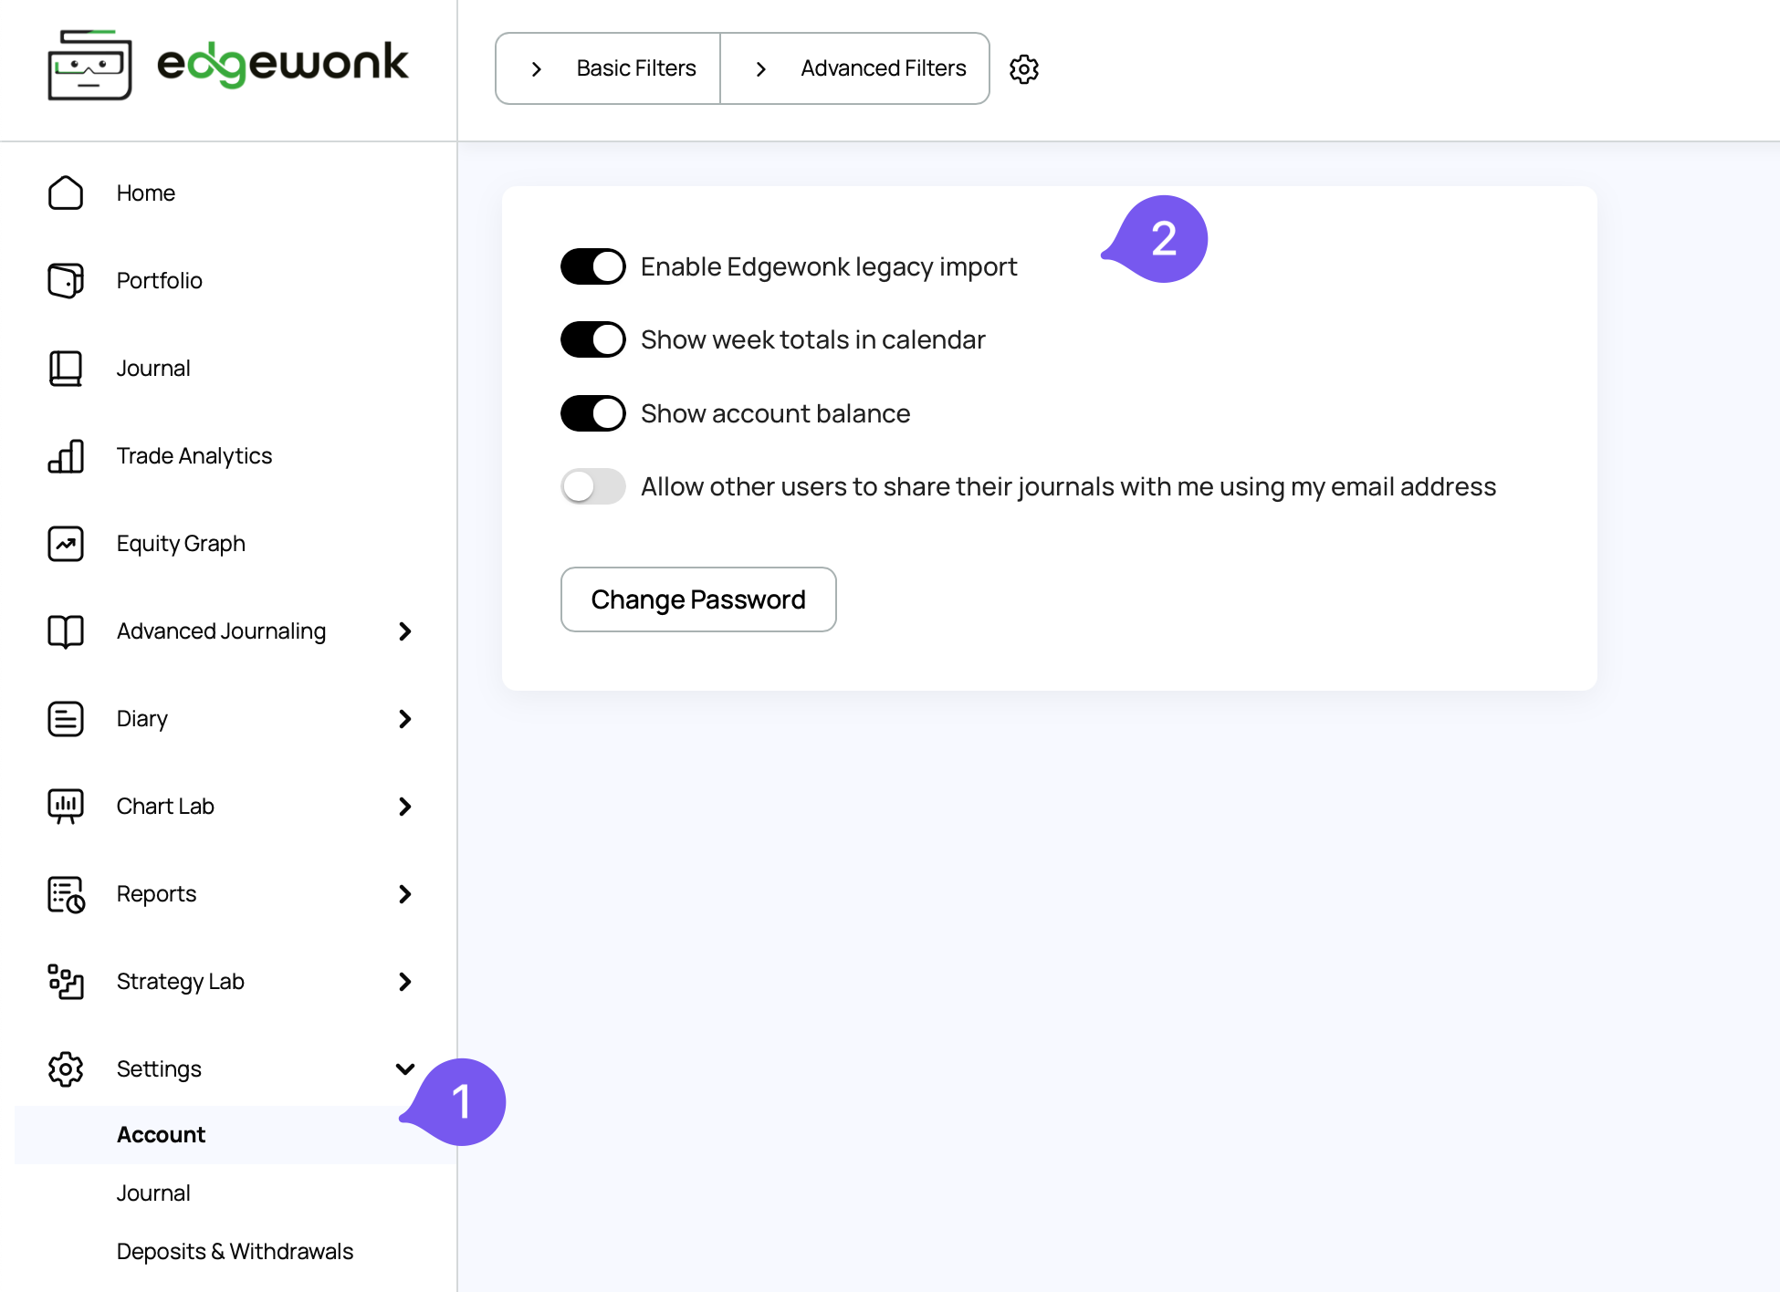Expand the Diary submenu chevron

[x=405, y=718]
